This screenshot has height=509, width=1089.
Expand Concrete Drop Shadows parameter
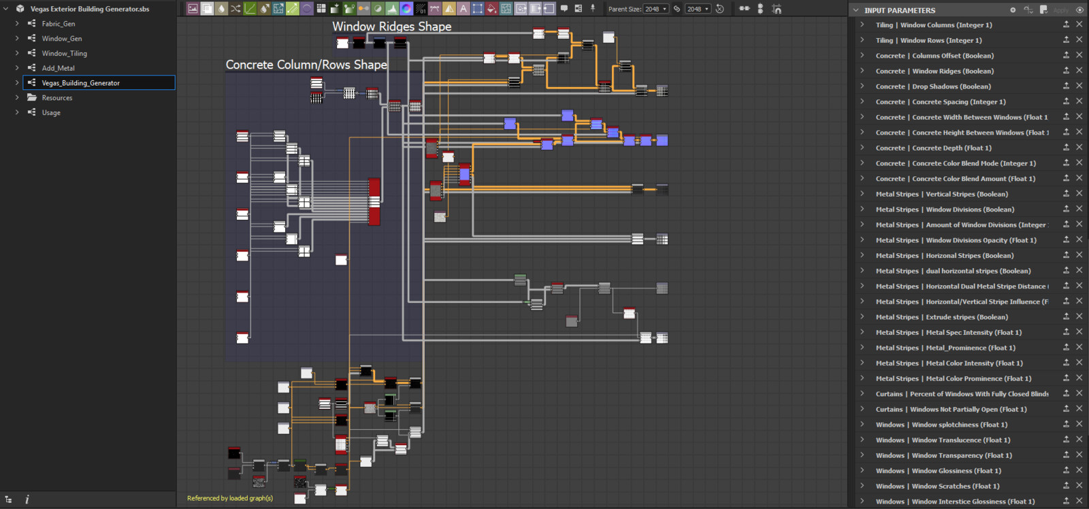tap(862, 86)
